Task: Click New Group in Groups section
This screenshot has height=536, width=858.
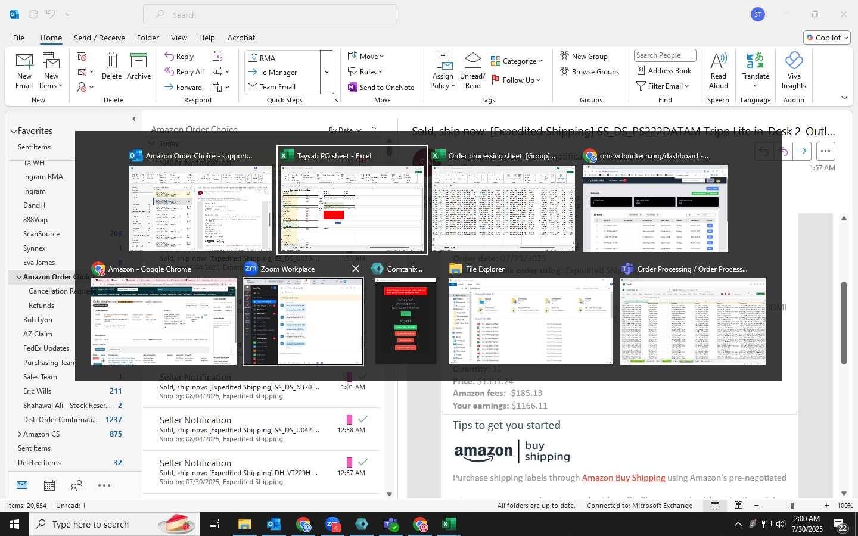Action: 584,56
